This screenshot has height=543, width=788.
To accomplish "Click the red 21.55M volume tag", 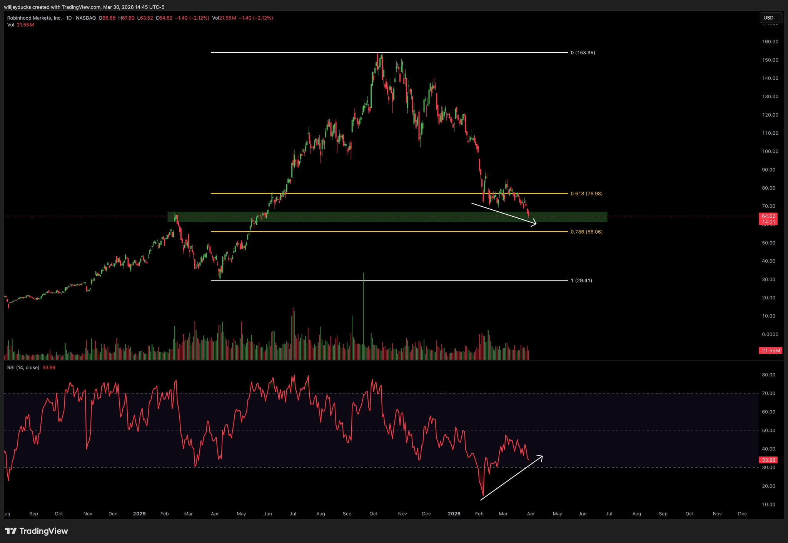I will pos(771,351).
